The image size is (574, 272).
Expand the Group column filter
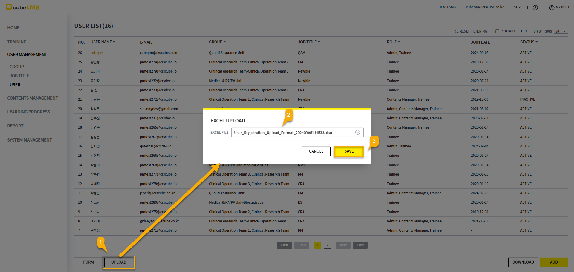tap(225, 42)
